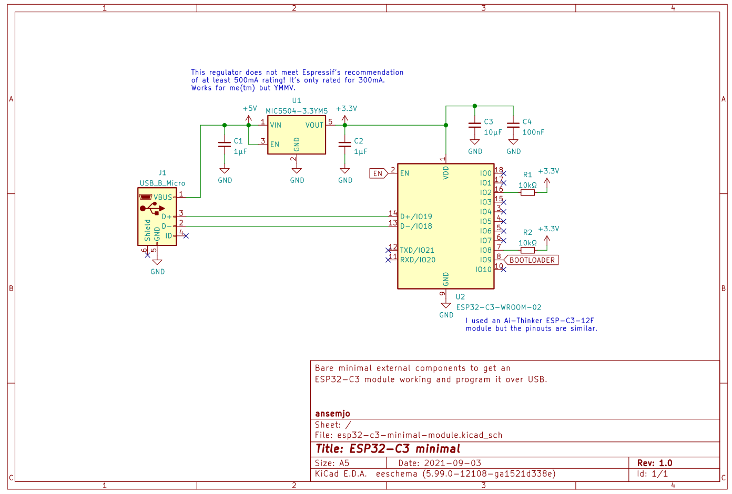The image size is (732, 494).
Task: Click the green junction dot above C3
Action: click(x=475, y=106)
